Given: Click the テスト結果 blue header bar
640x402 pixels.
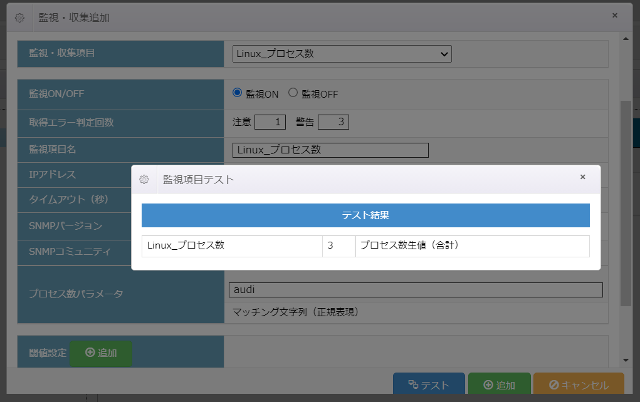Looking at the screenshot, I should tap(365, 215).
